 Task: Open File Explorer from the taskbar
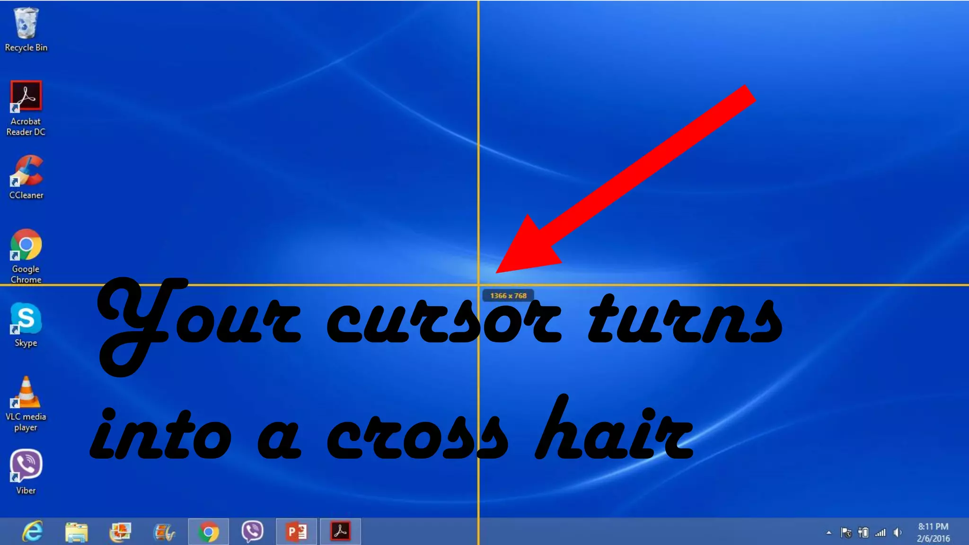[x=76, y=532]
